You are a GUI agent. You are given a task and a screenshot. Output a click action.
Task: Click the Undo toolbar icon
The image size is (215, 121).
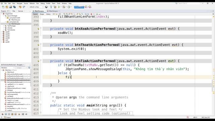pyautogui.click(x=20, y=7)
